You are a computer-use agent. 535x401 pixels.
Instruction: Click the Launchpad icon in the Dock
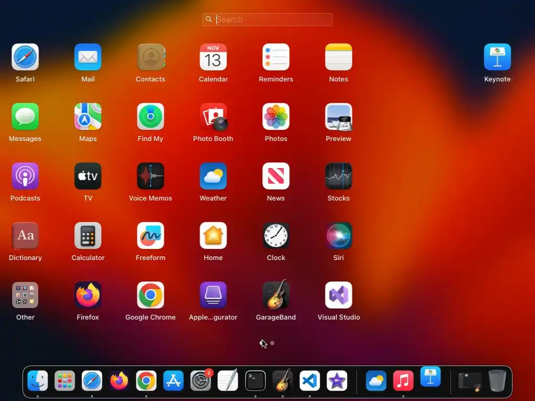click(x=64, y=381)
